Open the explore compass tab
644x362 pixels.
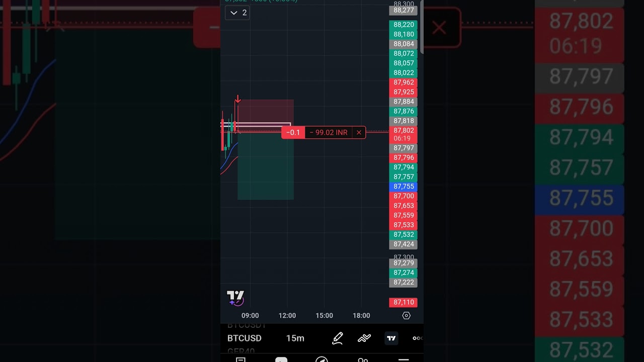coord(321,360)
